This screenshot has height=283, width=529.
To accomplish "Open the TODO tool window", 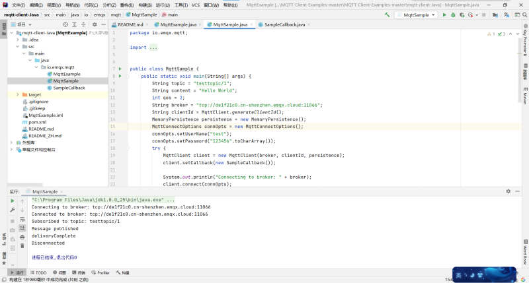I will click(38, 272).
